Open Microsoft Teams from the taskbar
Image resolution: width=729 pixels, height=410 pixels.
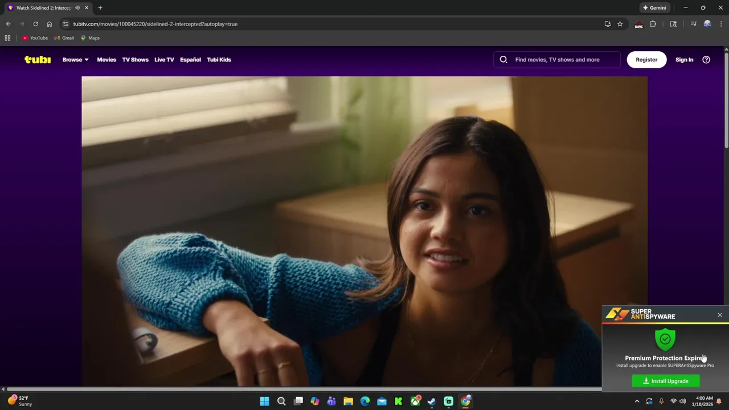point(331,401)
